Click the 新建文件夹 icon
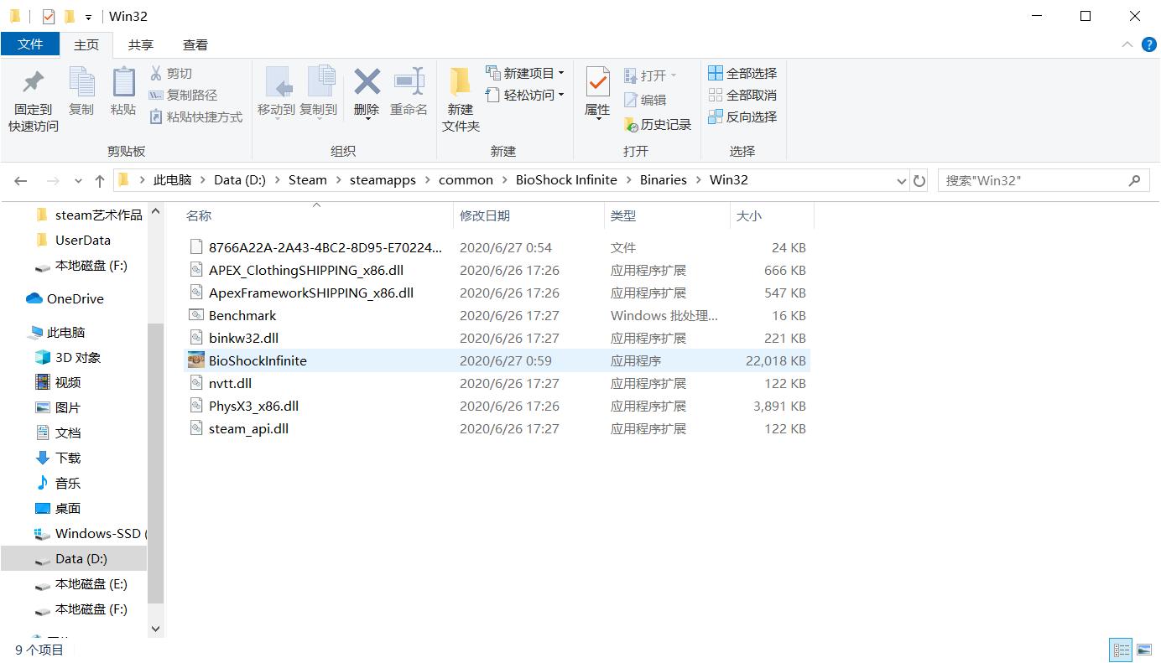 click(461, 82)
